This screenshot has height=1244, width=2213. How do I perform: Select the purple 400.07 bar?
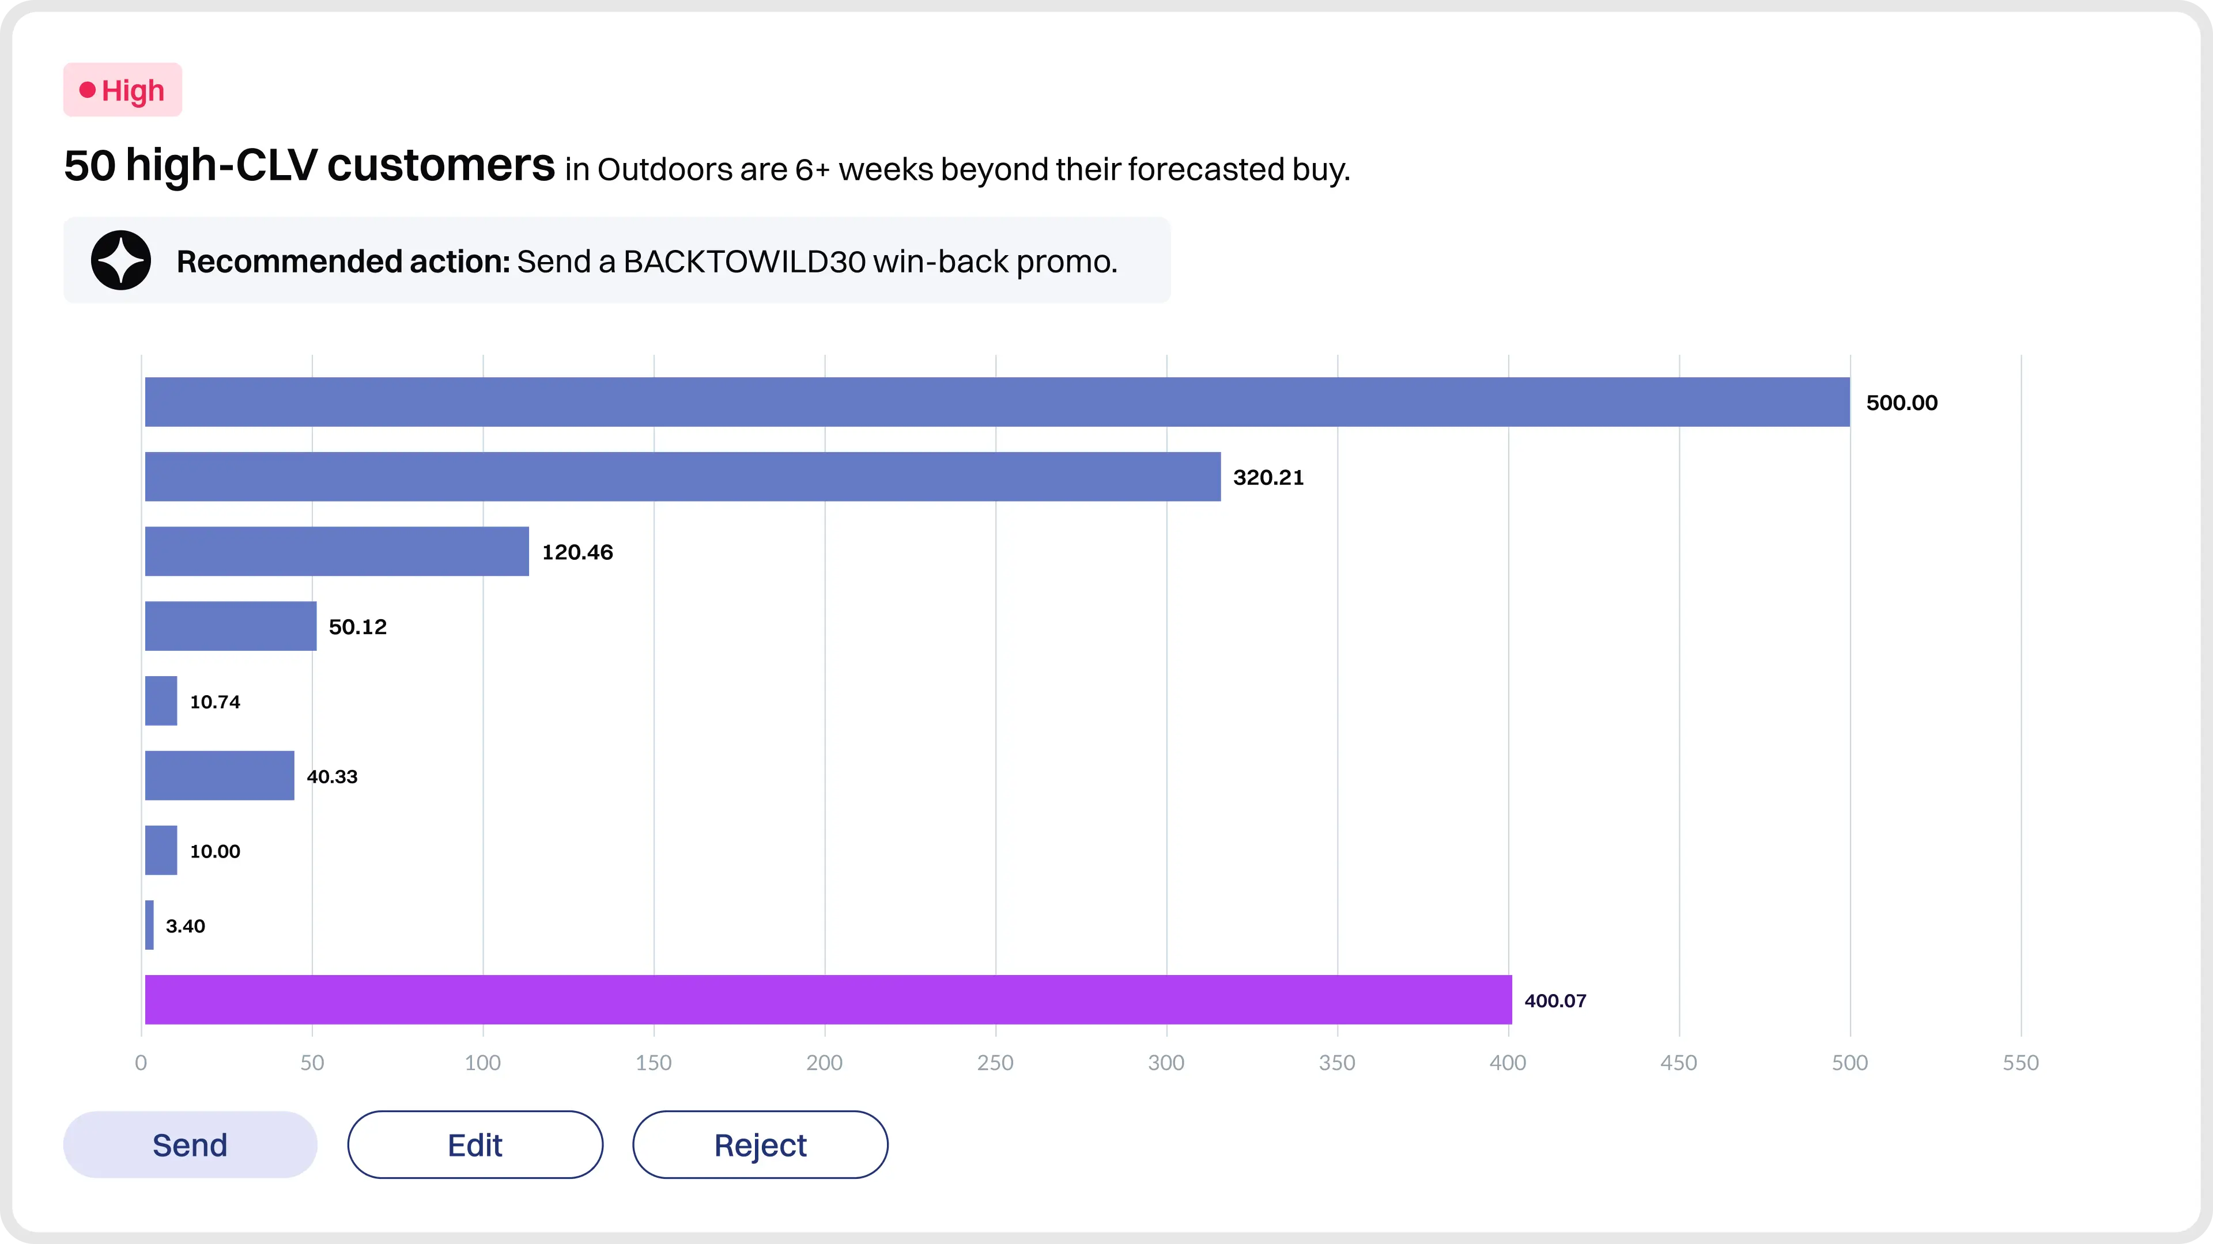pyautogui.click(x=828, y=999)
